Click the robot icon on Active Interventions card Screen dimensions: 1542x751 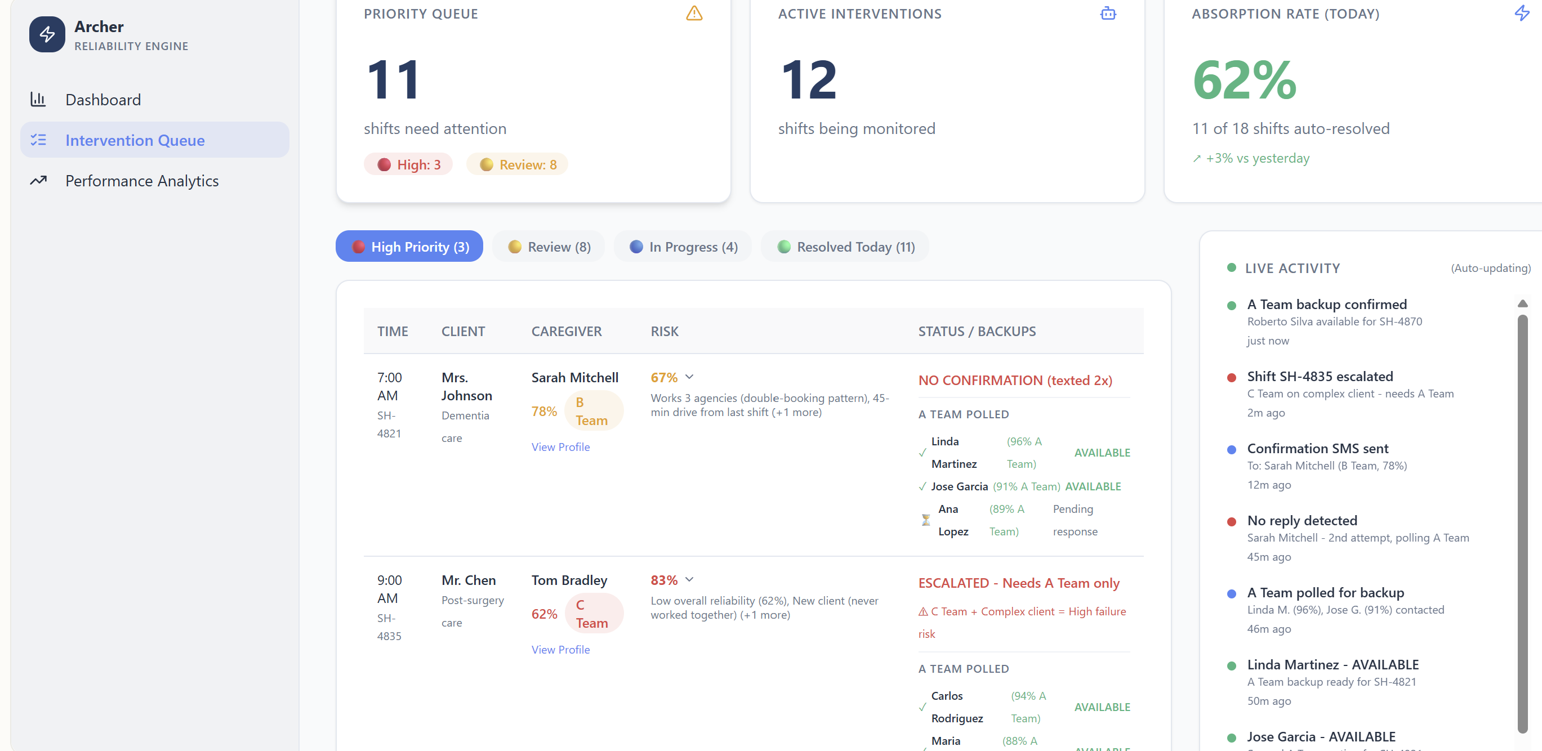1107,13
